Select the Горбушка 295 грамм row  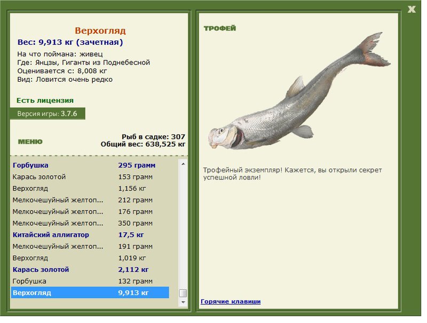coord(90,166)
